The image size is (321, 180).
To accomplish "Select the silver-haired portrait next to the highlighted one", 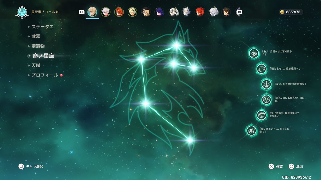I will 106,12.
